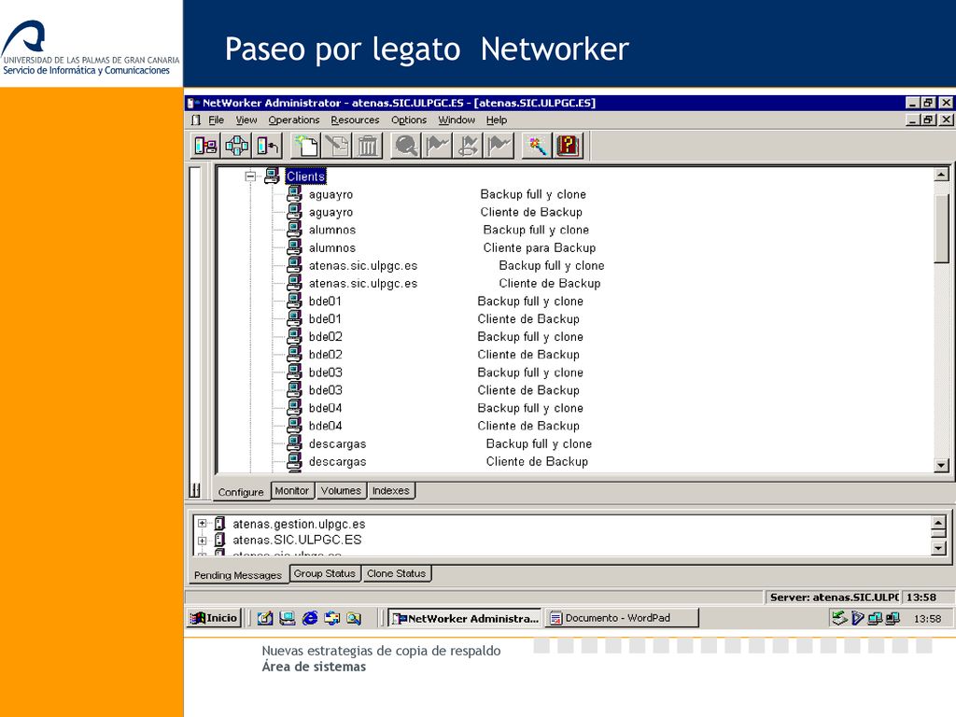
Task: Select aguayro in its 'Backup full y clone' row
Action: pyautogui.click(x=330, y=194)
